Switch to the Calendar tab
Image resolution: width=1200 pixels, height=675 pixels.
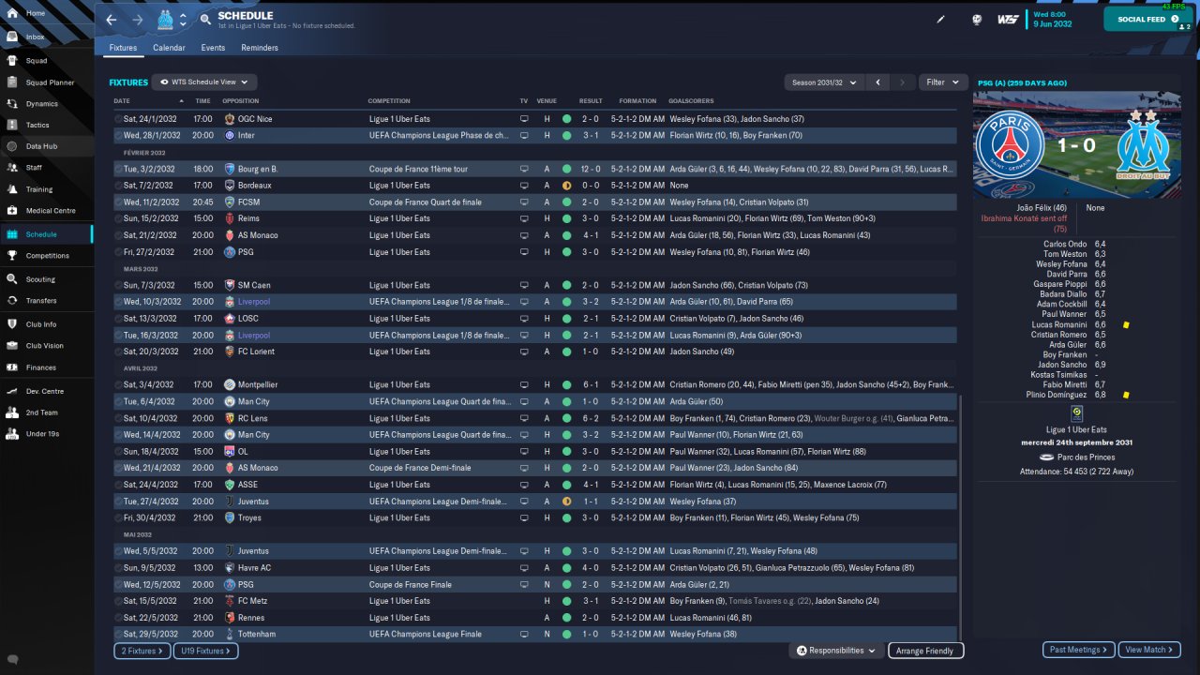[169, 48]
